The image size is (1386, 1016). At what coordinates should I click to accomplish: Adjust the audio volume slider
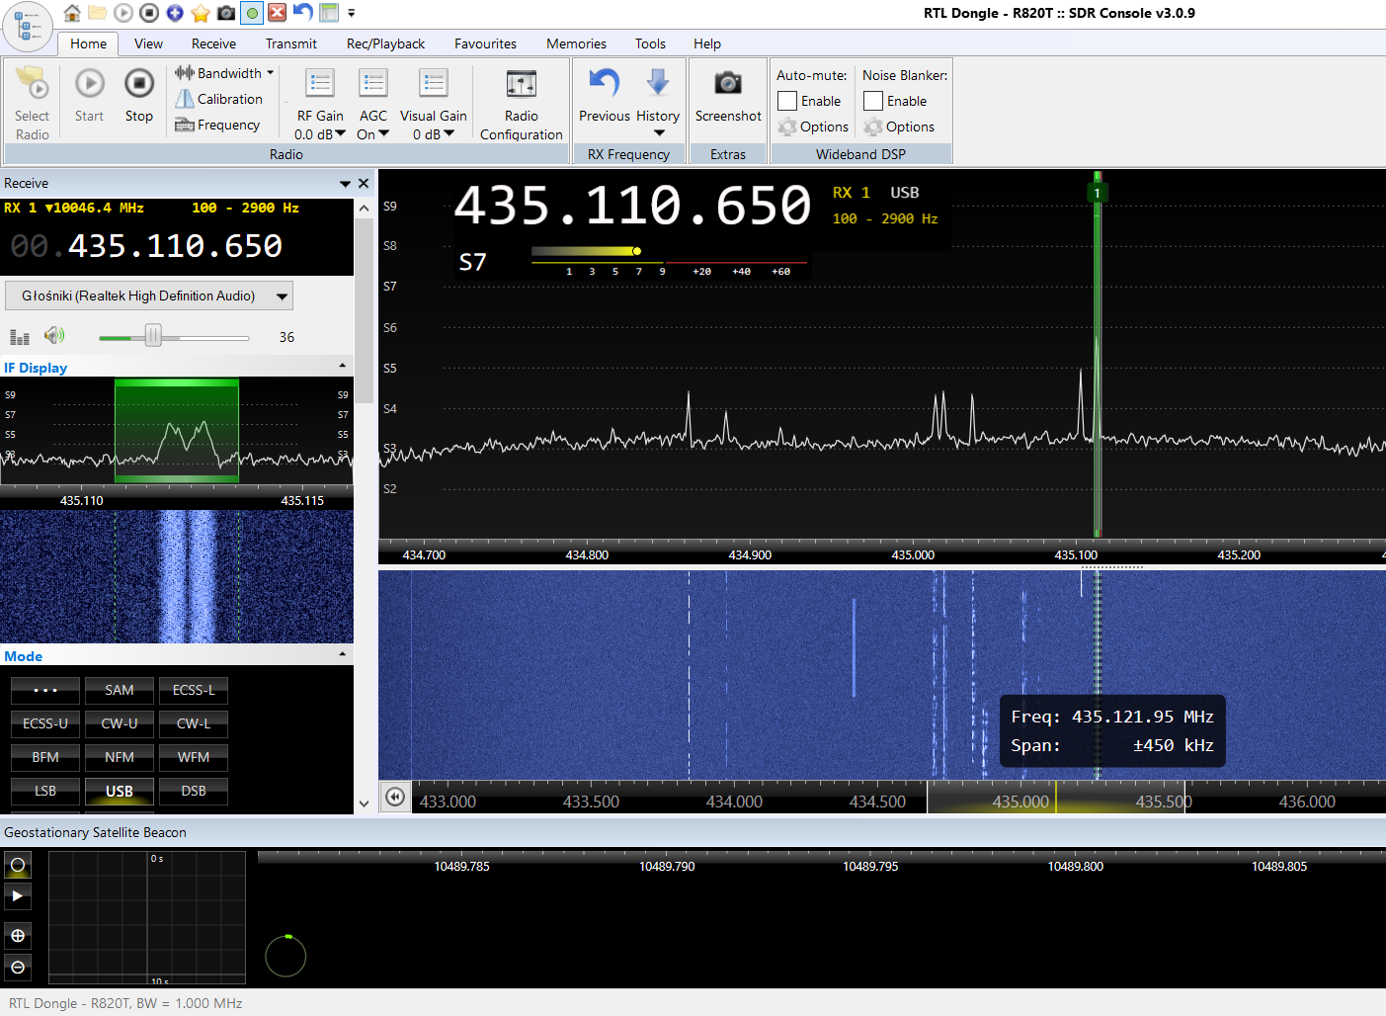(153, 337)
